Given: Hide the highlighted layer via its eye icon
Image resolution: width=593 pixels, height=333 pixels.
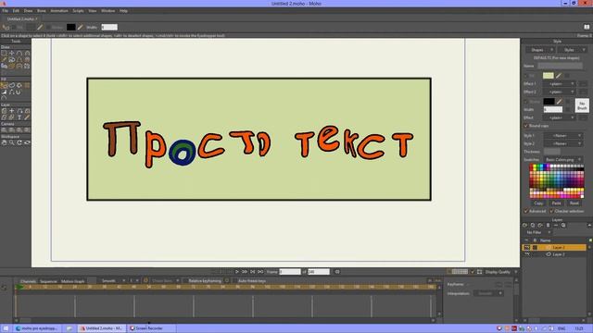Looking at the screenshot, I should pos(527,247).
